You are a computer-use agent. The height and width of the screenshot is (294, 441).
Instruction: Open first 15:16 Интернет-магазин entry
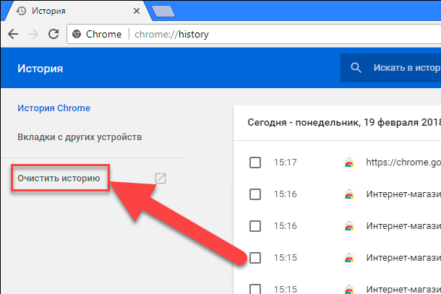pyautogui.click(x=403, y=194)
